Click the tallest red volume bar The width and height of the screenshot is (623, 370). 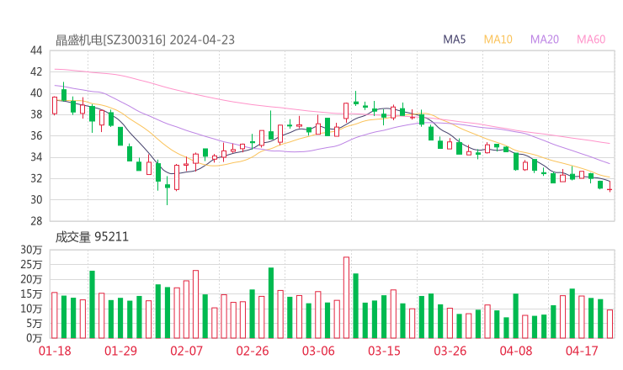tap(347, 298)
